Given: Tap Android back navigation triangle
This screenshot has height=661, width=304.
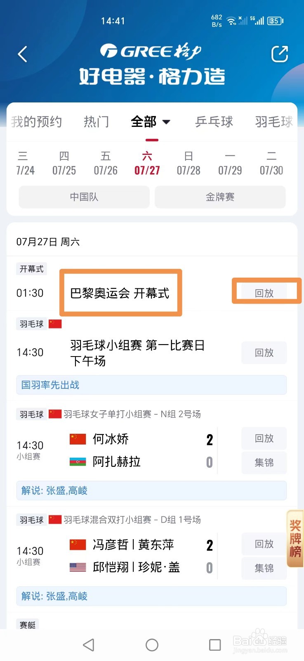Looking at the screenshot, I should click(89, 645).
